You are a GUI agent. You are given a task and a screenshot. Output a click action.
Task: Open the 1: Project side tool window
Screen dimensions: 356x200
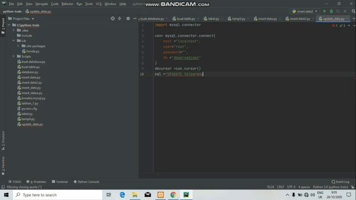[x=3, y=26]
